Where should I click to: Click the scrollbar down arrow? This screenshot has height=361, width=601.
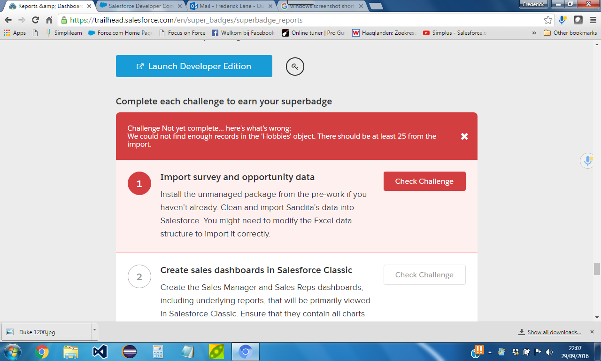click(597, 317)
